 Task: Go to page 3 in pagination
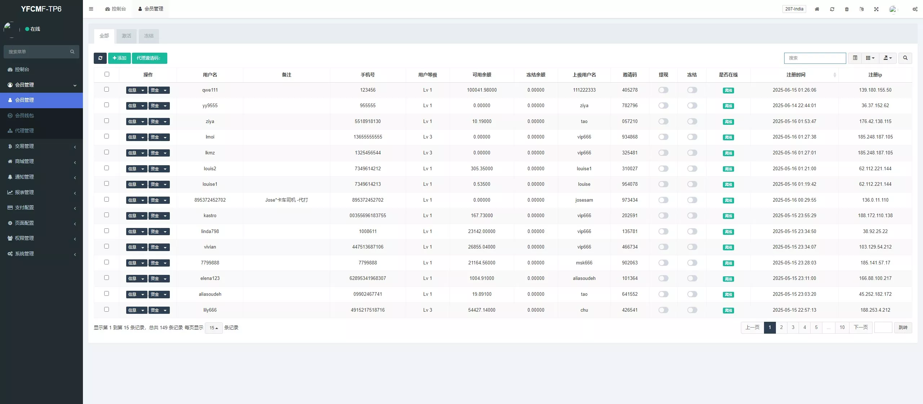pyautogui.click(x=793, y=328)
